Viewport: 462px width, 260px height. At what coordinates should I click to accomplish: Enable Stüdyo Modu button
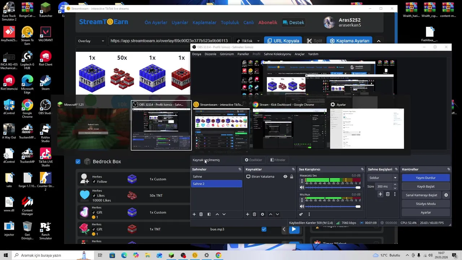426,204
